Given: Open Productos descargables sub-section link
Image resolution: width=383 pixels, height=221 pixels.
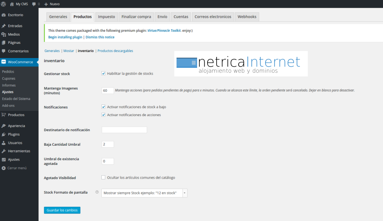Looking at the screenshot, I should (x=115, y=51).
